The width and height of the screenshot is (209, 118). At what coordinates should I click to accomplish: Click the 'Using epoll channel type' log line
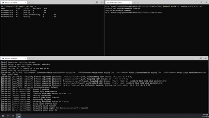coord(29,104)
